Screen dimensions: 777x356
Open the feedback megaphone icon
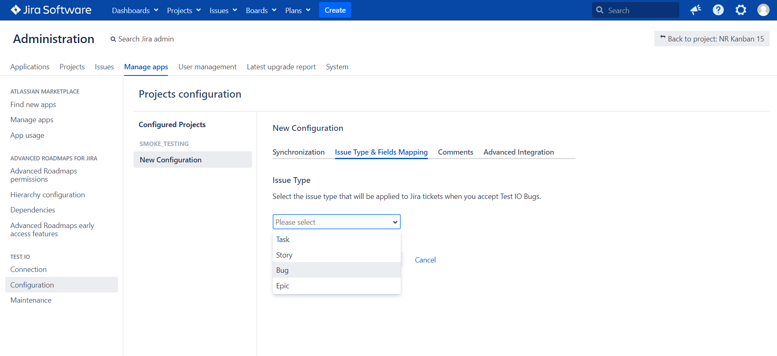tap(695, 10)
